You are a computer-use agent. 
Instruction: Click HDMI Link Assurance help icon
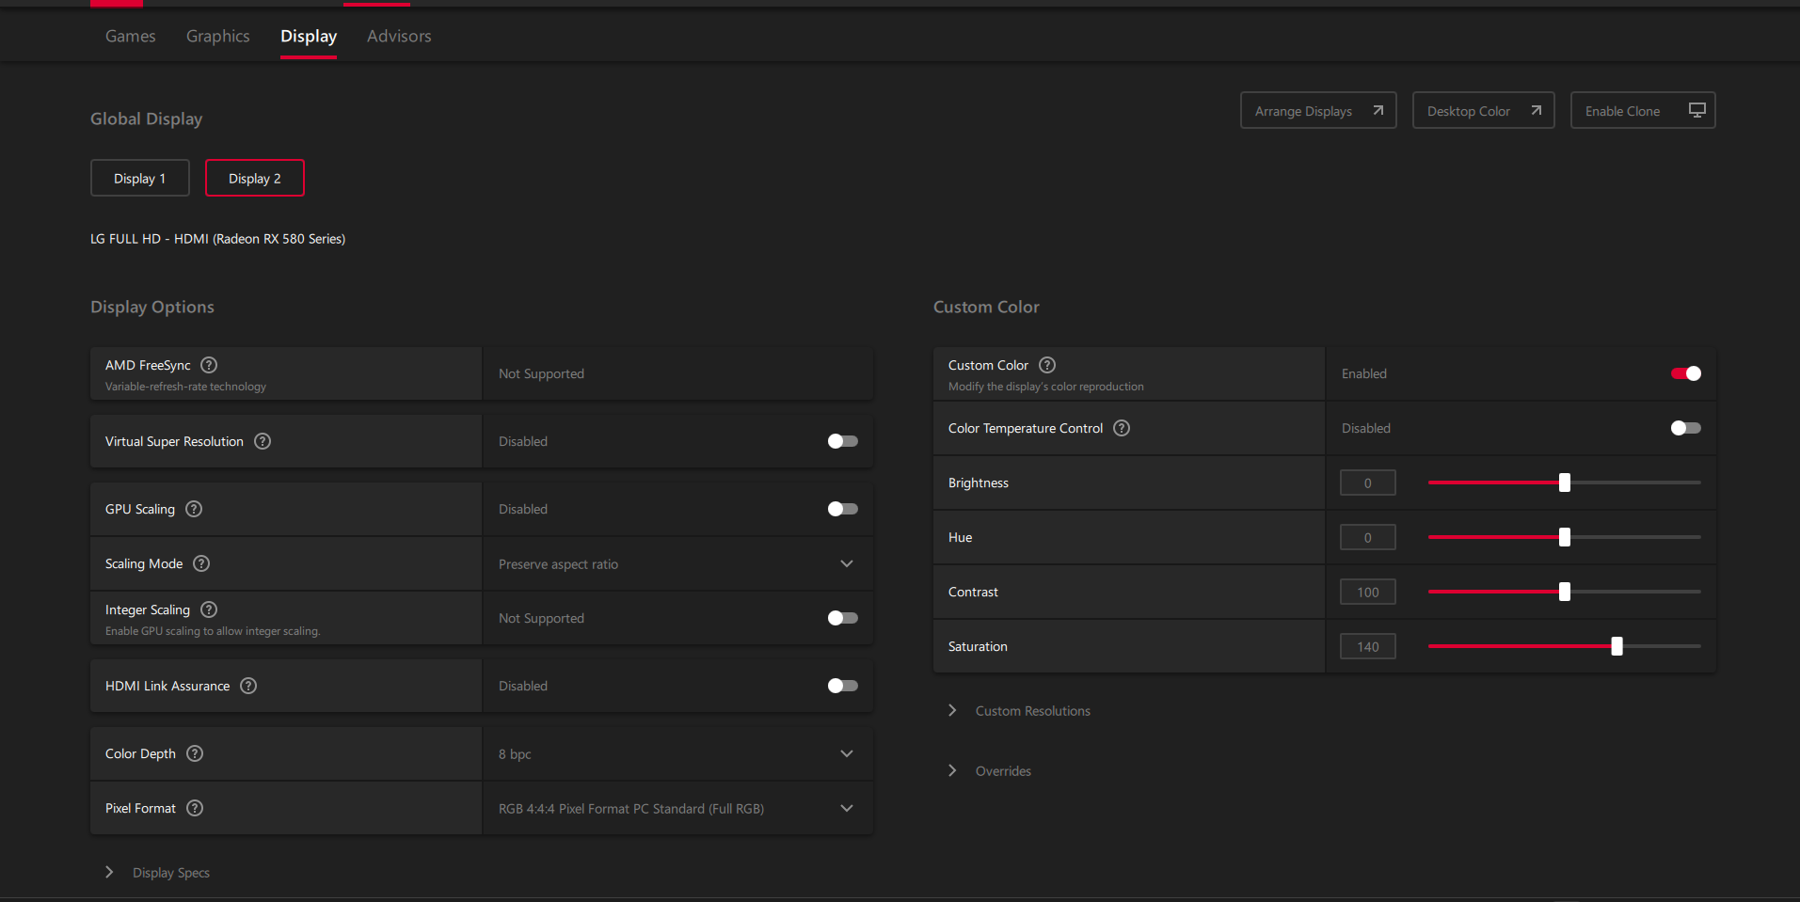tap(248, 686)
